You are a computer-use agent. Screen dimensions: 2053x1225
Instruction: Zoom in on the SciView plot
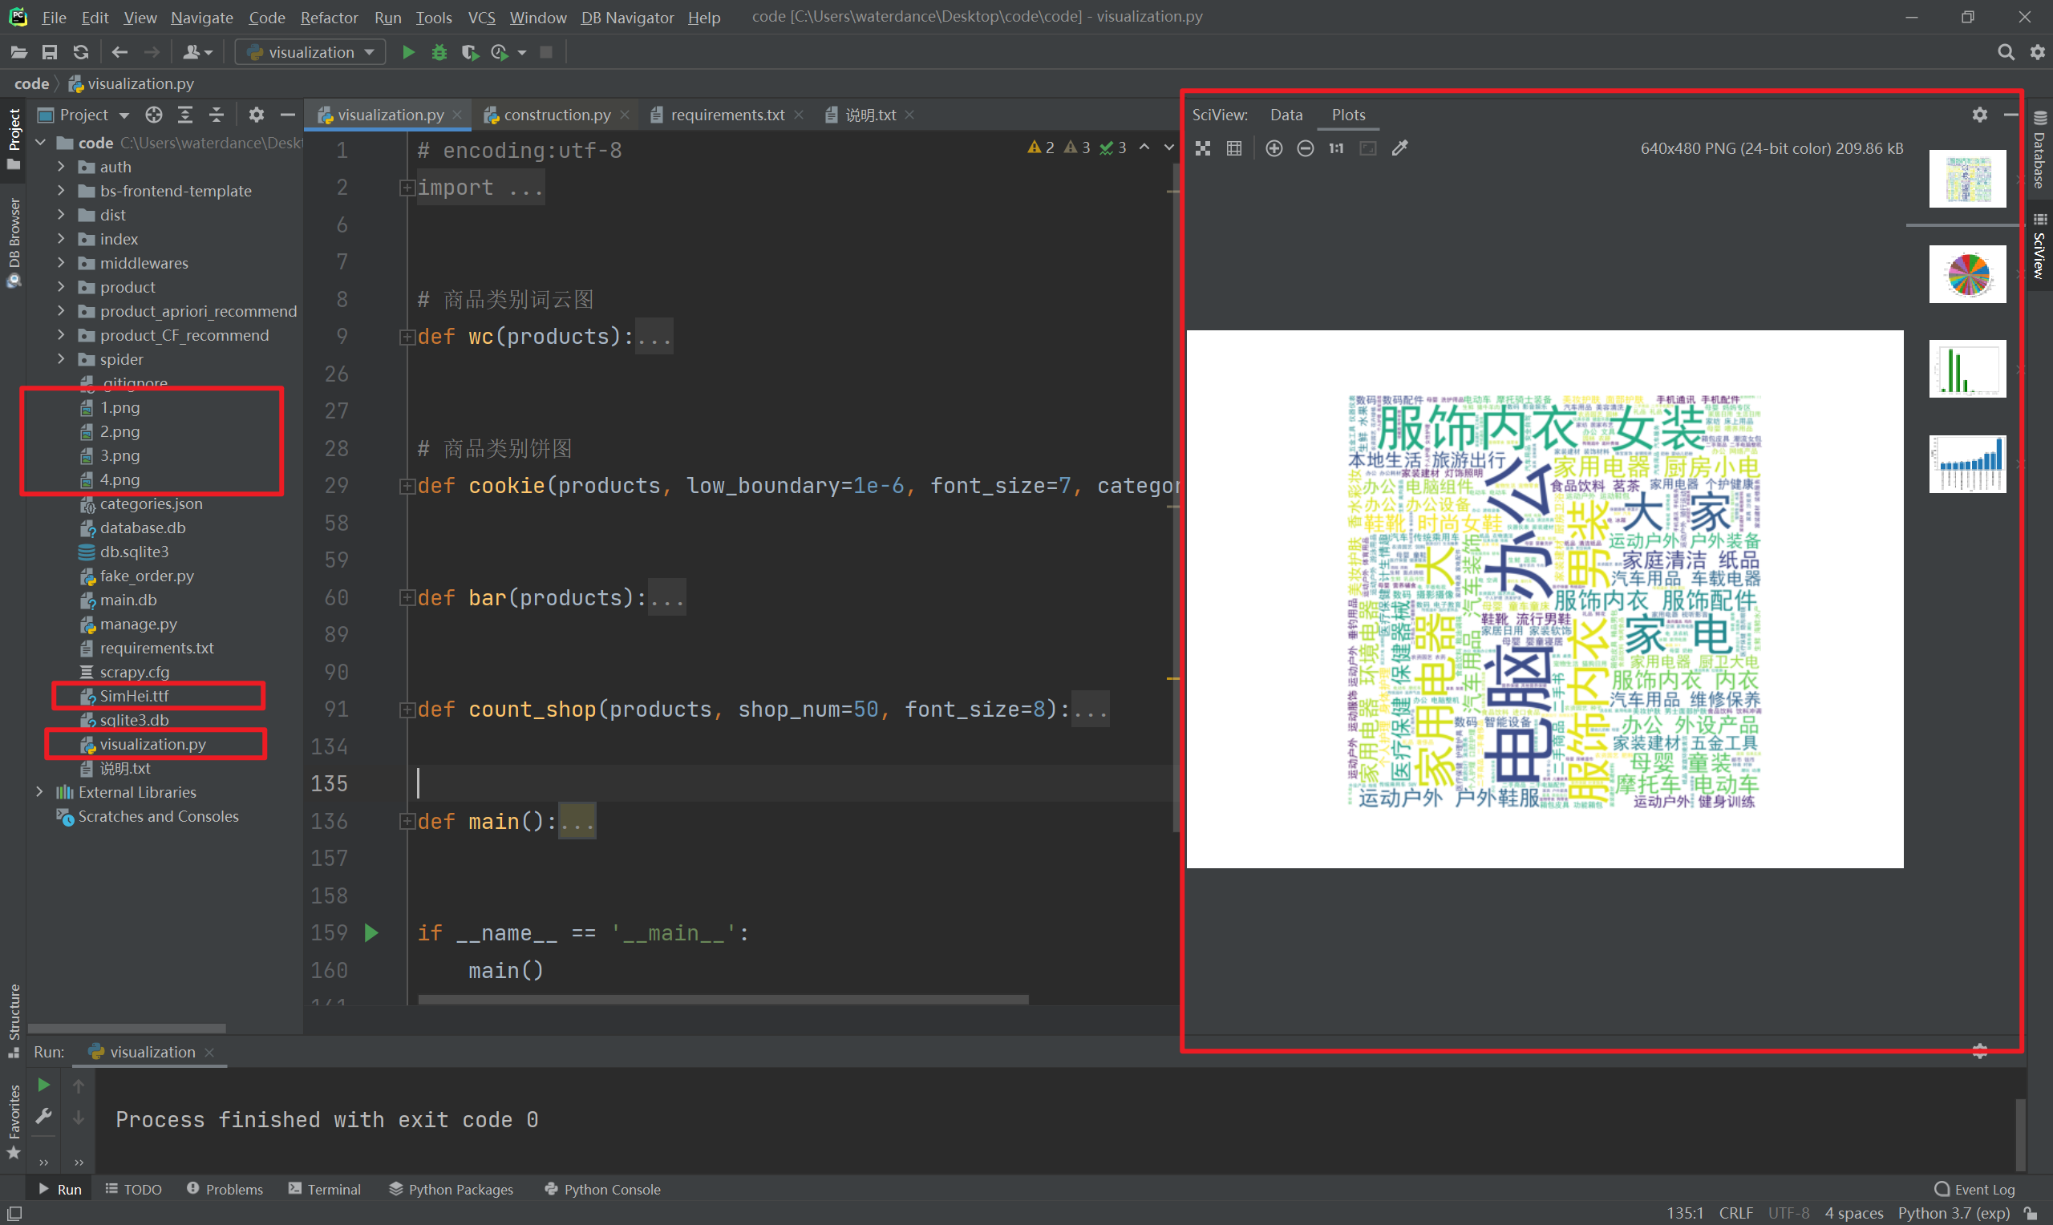point(1274,148)
